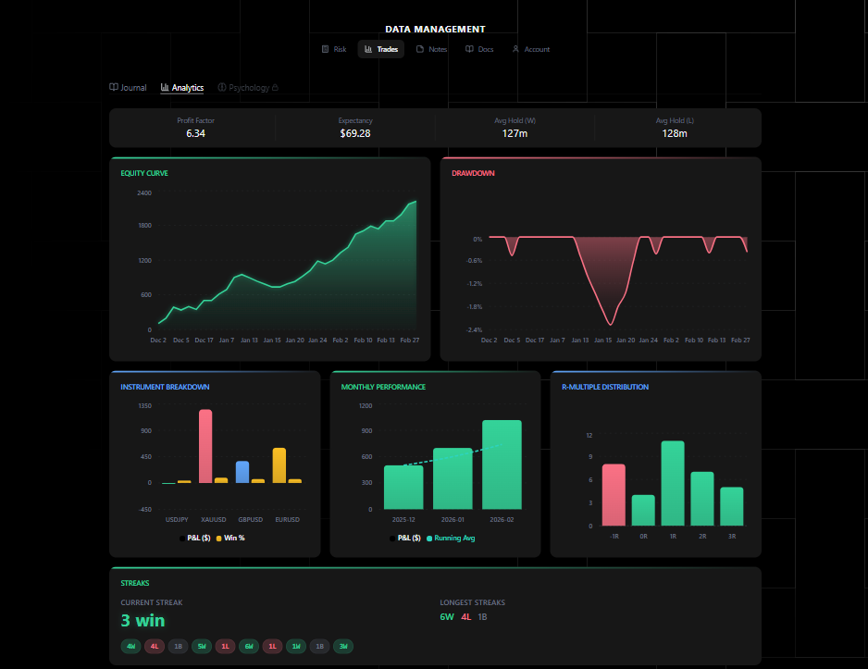Image resolution: width=868 pixels, height=669 pixels.
Task: Open the Psychology tab
Action: point(247,88)
